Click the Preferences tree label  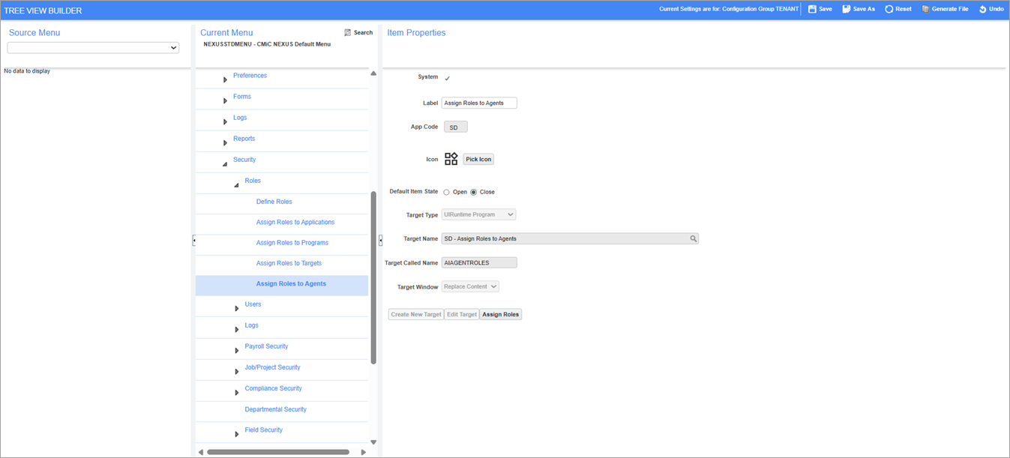(250, 76)
